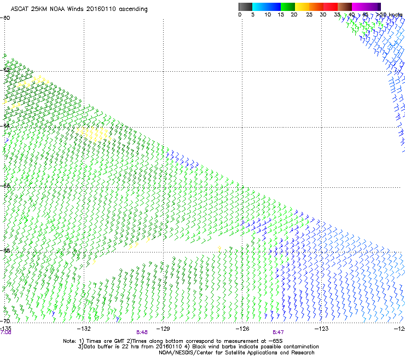Click the green 15–20 knot color bar segment
405x356 pixels.
tap(288, 7)
